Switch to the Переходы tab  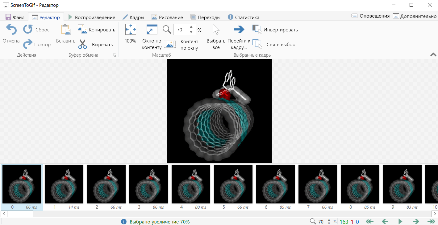click(205, 17)
